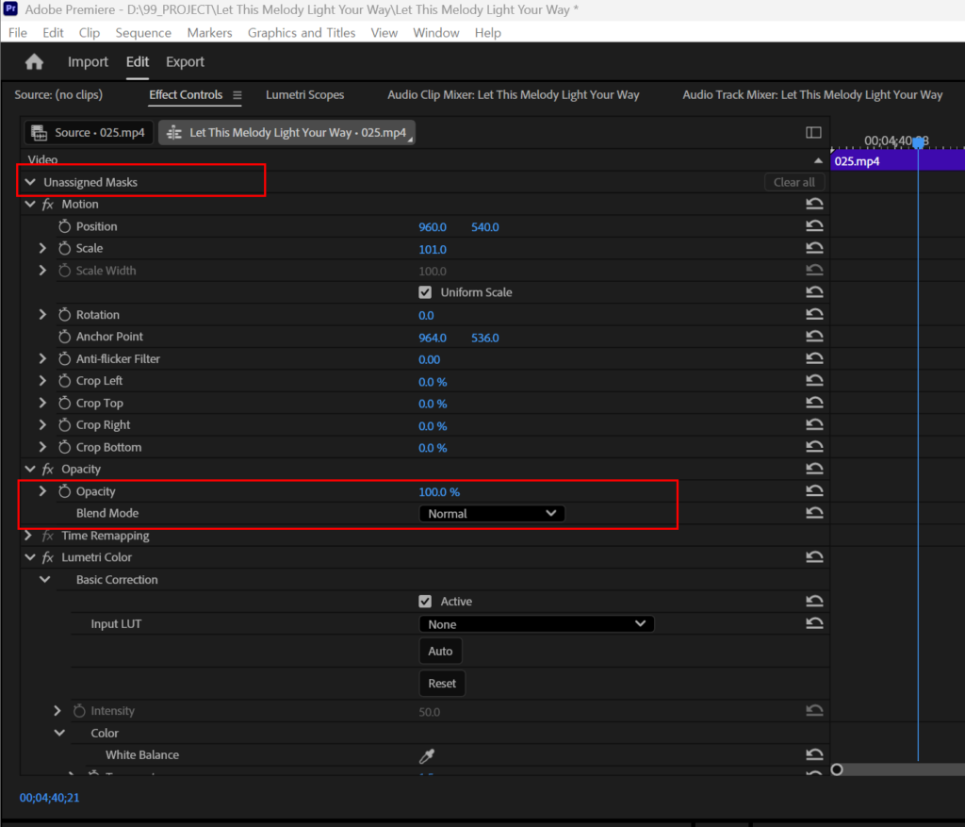The width and height of the screenshot is (965, 827).
Task: Toggle the Position animation stopwatch
Action: point(65,226)
